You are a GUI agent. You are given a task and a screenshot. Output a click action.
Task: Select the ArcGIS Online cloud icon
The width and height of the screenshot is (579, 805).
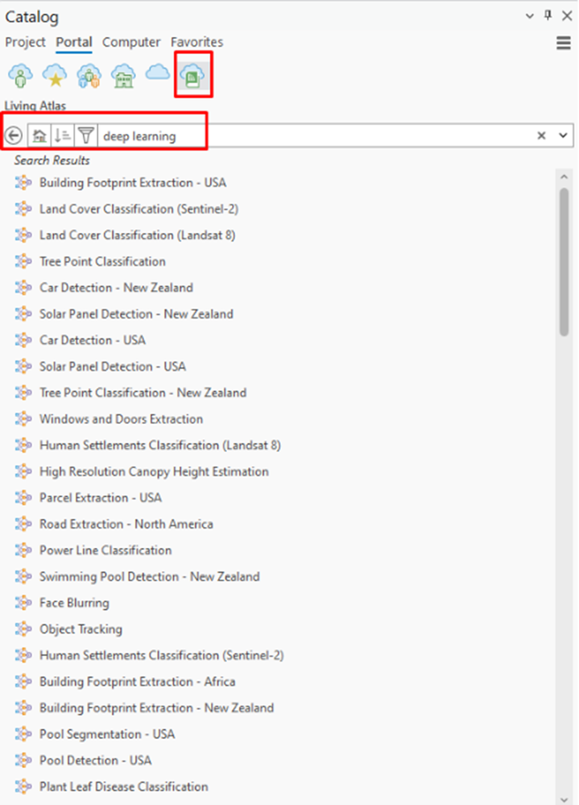[x=158, y=74]
